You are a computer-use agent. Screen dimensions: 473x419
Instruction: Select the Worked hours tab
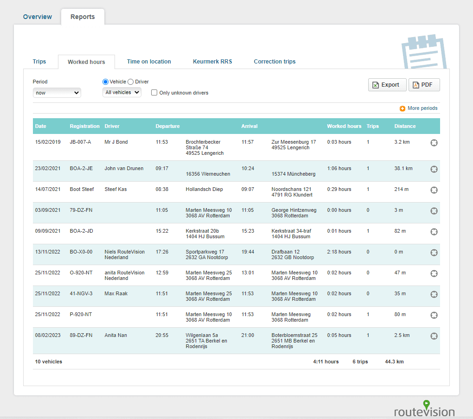[x=86, y=62]
